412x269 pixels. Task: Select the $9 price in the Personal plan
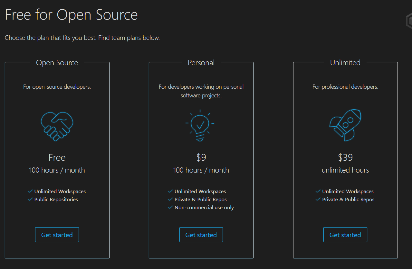pos(201,157)
